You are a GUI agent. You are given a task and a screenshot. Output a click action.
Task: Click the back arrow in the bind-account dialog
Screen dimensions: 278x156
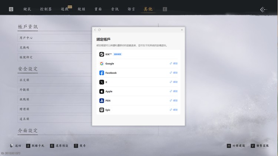click(95, 30)
